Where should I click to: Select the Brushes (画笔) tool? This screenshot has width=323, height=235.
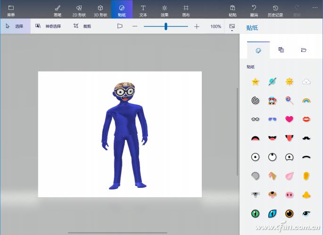click(x=57, y=10)
